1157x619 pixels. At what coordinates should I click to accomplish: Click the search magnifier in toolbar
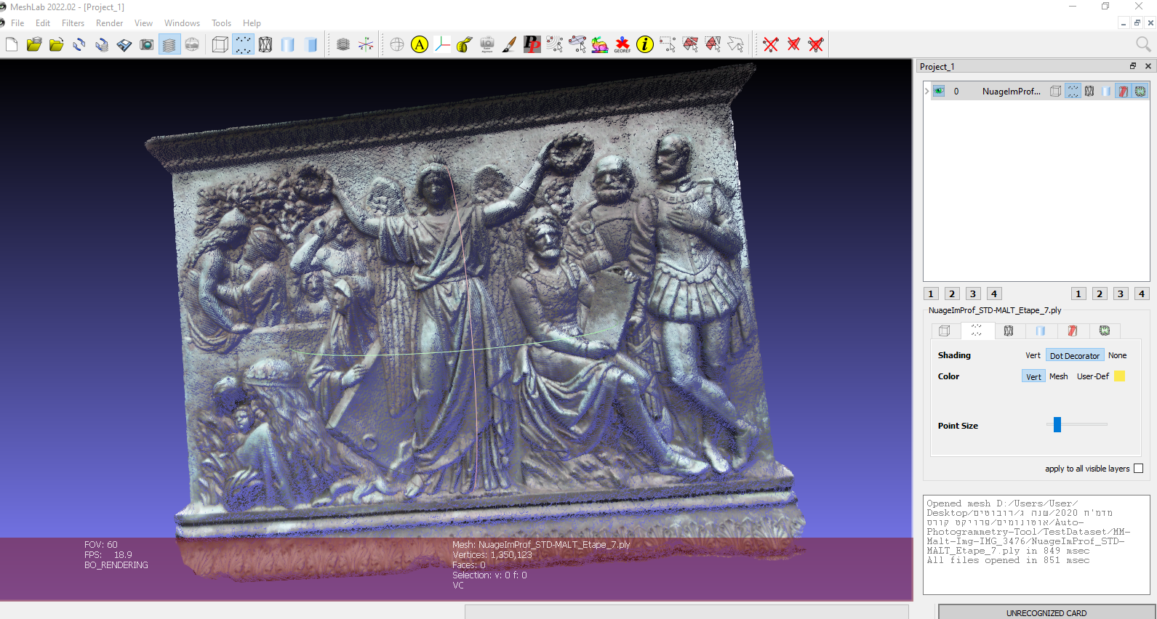pos(1143,45)
